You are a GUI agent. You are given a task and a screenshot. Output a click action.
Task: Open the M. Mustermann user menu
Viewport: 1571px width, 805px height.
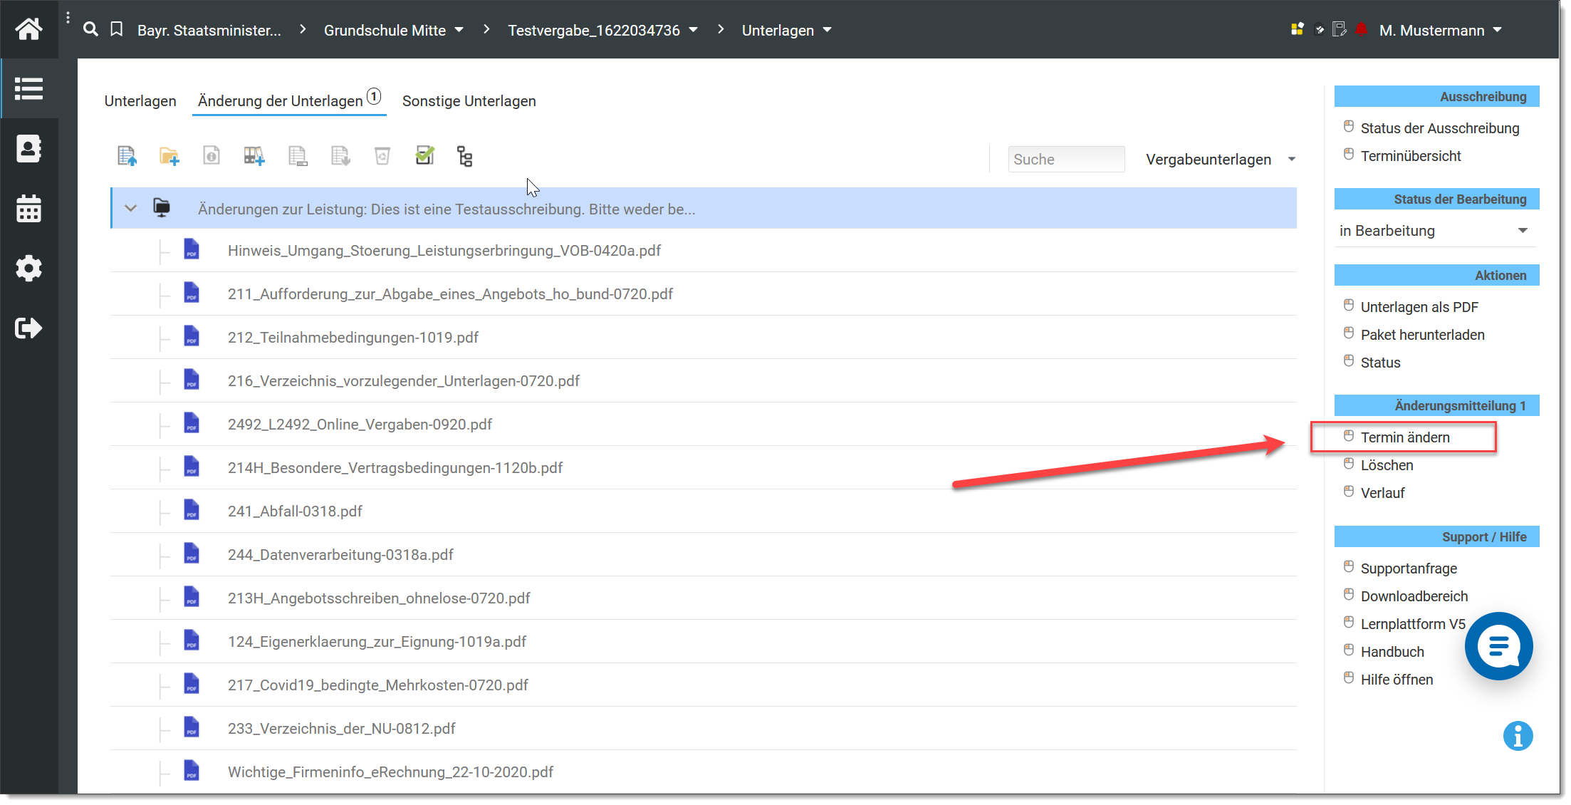[1440, 30]
